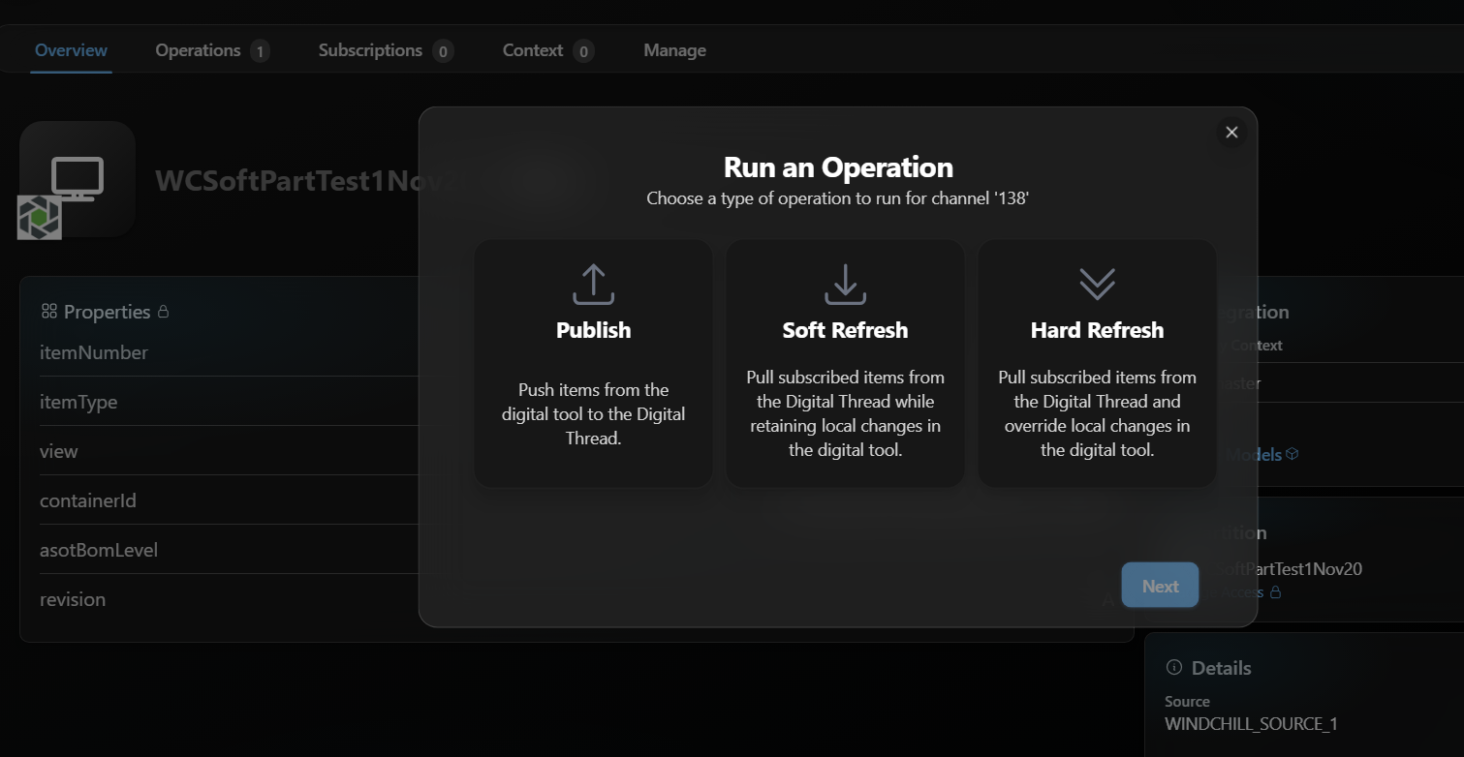This screenshot has height=757, width=1464.
Task: Click the Hard Refresh double-chevron icon
Action: point(1097,284)
